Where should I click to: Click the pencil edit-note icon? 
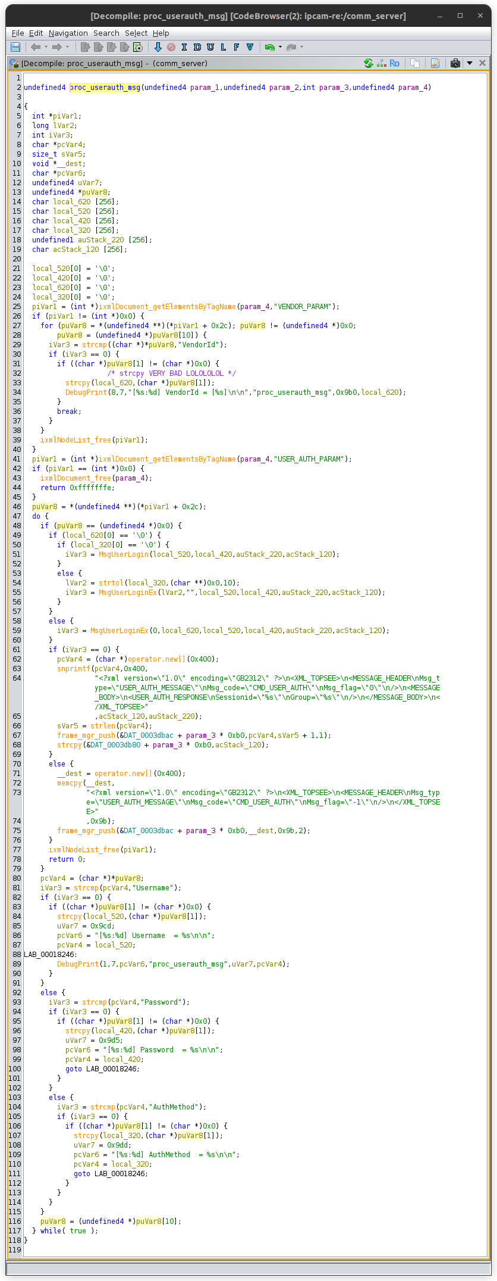435,63
